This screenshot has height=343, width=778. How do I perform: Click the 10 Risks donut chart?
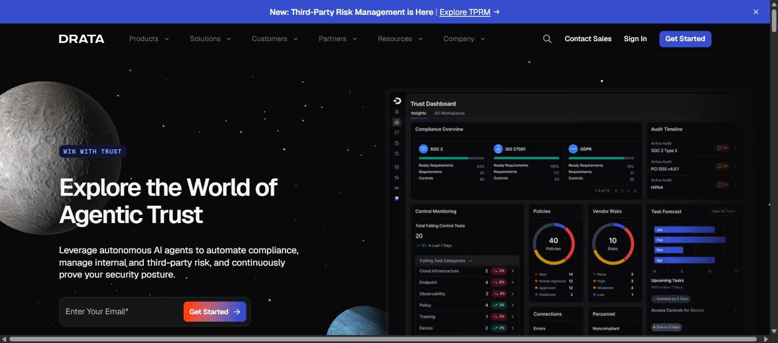click(x=613, y=243)
